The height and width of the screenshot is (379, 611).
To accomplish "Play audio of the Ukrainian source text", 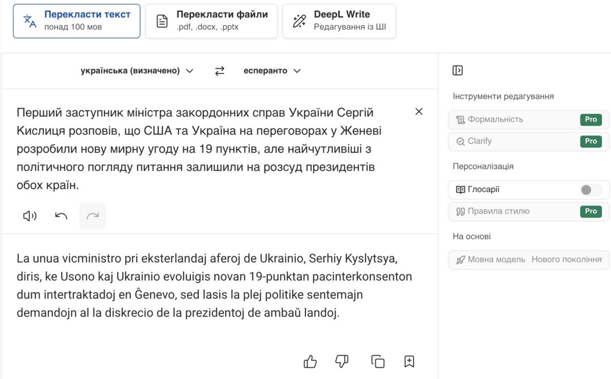I will click(x=29, y=216).
